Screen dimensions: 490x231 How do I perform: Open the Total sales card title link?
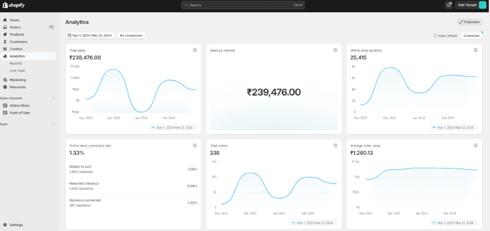click(x=77, y=50)
